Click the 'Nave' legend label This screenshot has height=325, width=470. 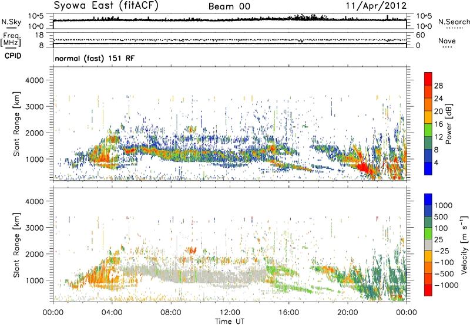pos(447,40)
